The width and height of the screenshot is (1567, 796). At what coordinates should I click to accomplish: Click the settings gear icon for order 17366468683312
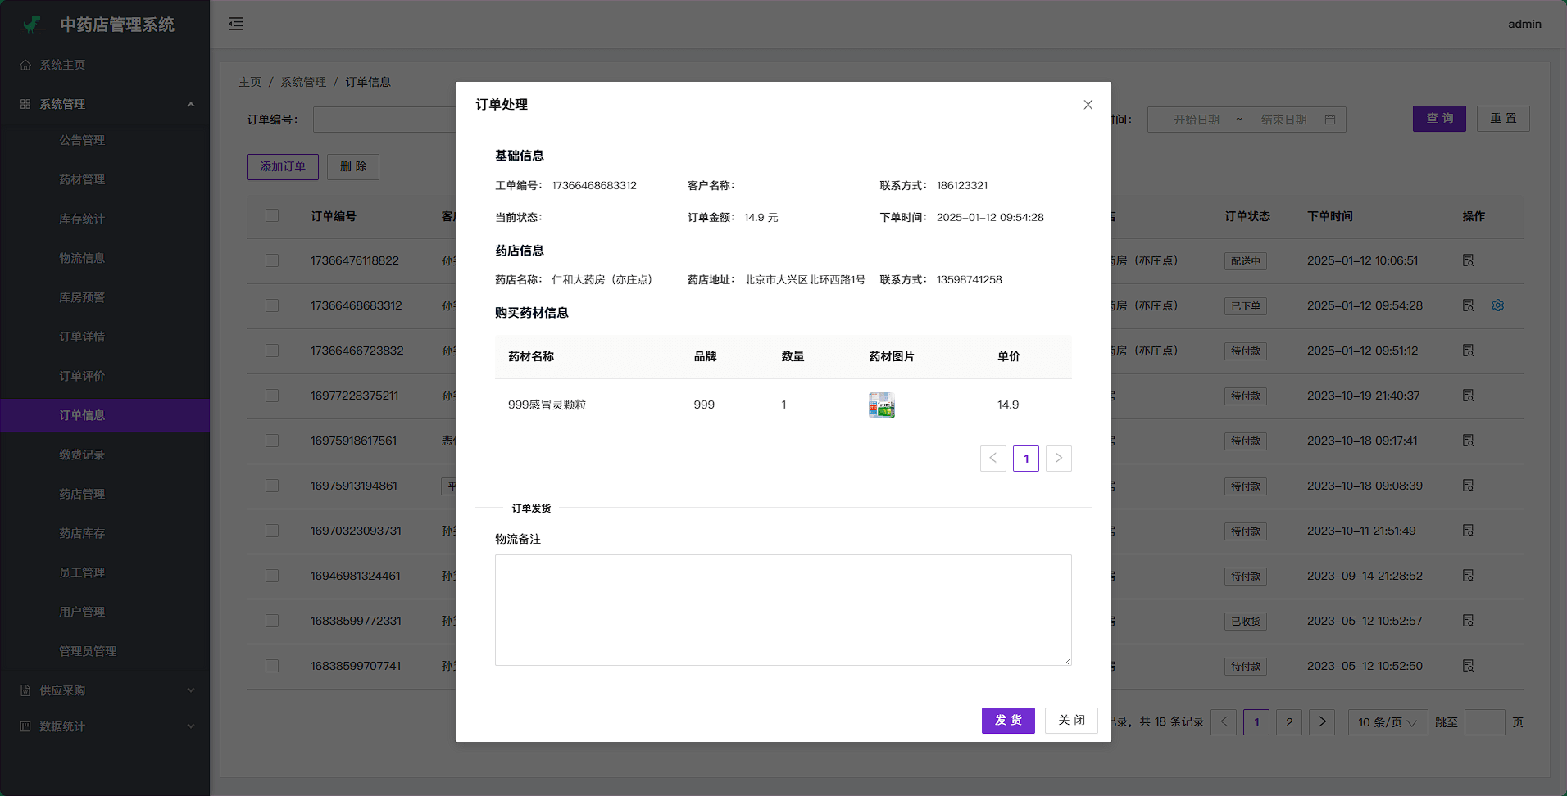pos(1497,305)
